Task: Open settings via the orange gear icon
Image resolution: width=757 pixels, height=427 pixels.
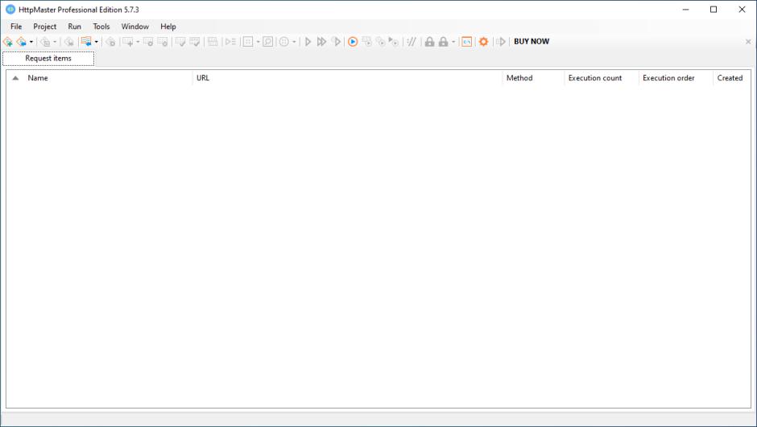Action: [483, 42]
